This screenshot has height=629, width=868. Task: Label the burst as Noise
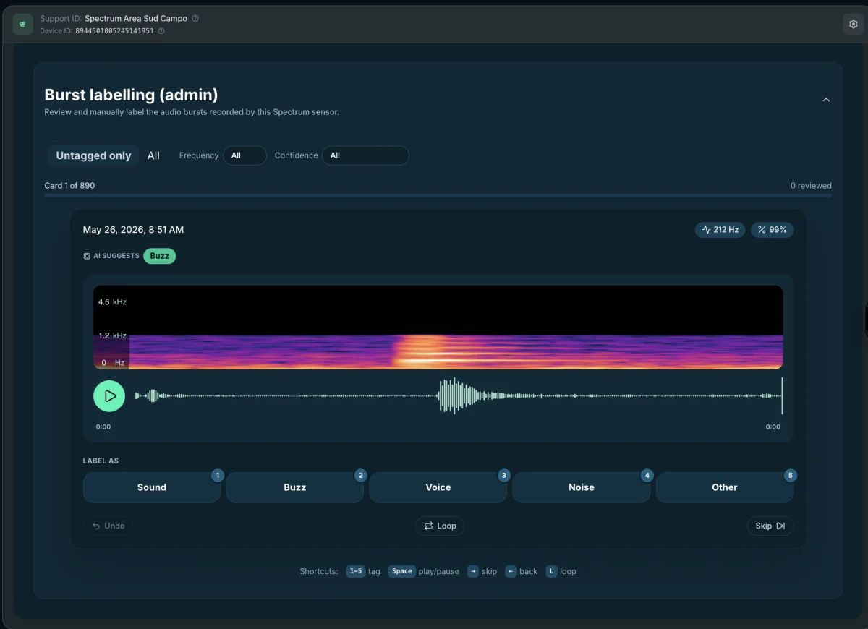point(581,487)
